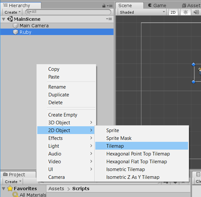This screenshot has height=197, width=201.
Task: Toggle scene audio speaker icon
Action: pos(196,12)
